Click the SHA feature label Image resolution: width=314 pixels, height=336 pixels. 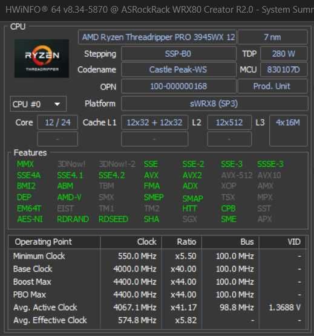tap(152, 219)
